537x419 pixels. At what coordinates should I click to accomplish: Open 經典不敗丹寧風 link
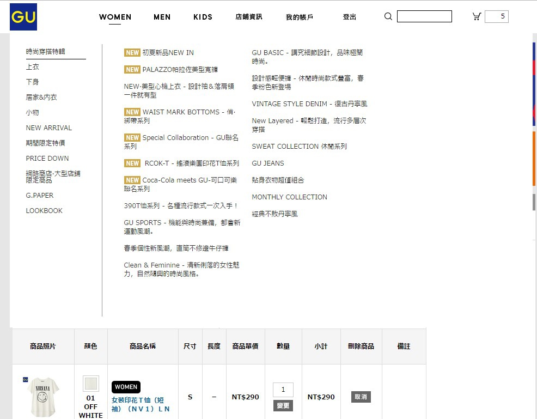[x=274, y=214]
